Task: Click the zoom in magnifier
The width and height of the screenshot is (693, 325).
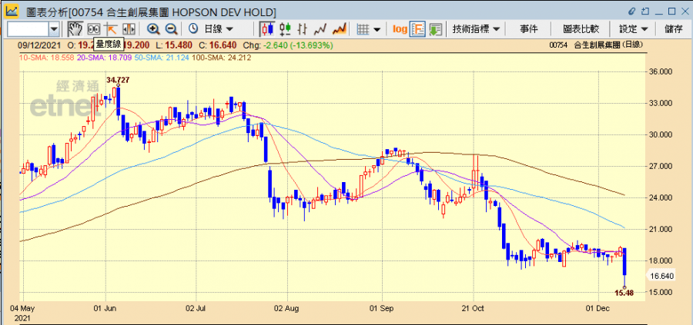Action: pyautogui.click(x=153, y=28)
